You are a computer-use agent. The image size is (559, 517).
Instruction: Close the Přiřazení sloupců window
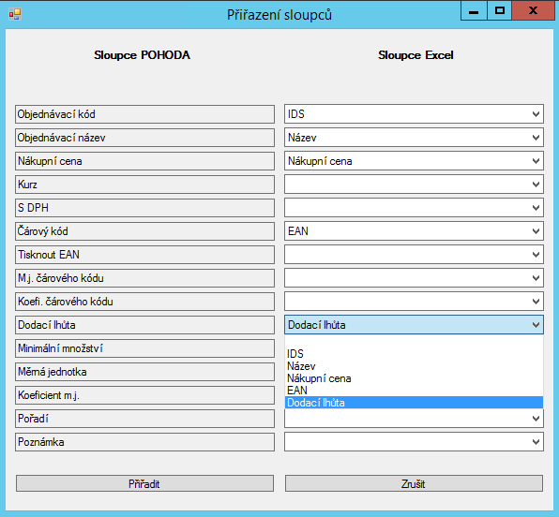(534, 10)
